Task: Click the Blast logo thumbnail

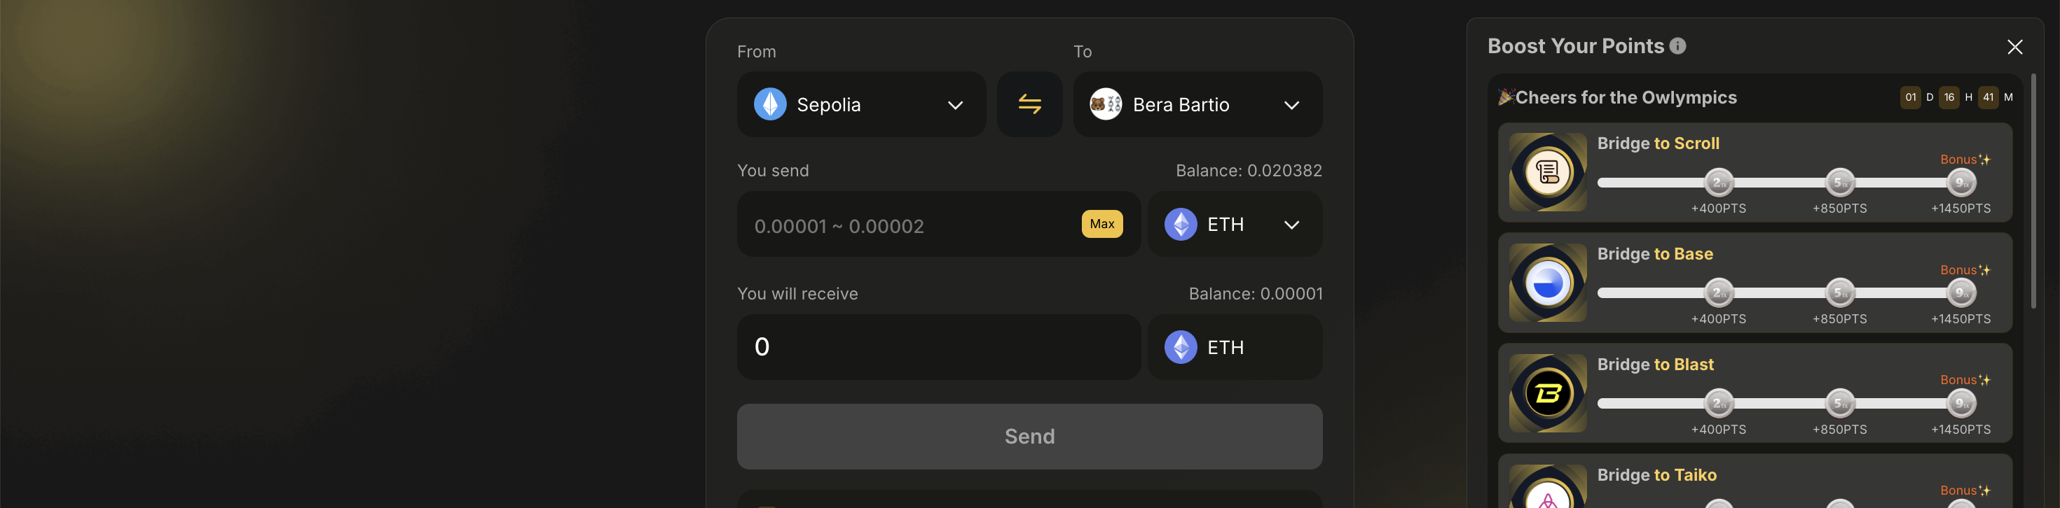Action: [x=1547, y=393]
